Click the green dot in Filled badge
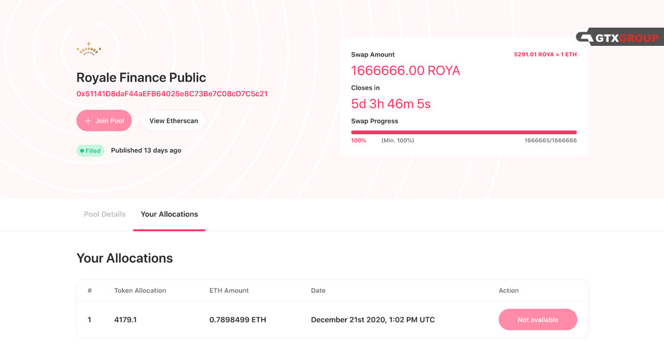664x347 pixels. tap(82, 151)
